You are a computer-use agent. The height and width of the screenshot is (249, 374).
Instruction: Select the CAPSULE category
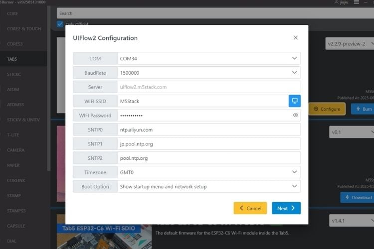pos(16,226)
